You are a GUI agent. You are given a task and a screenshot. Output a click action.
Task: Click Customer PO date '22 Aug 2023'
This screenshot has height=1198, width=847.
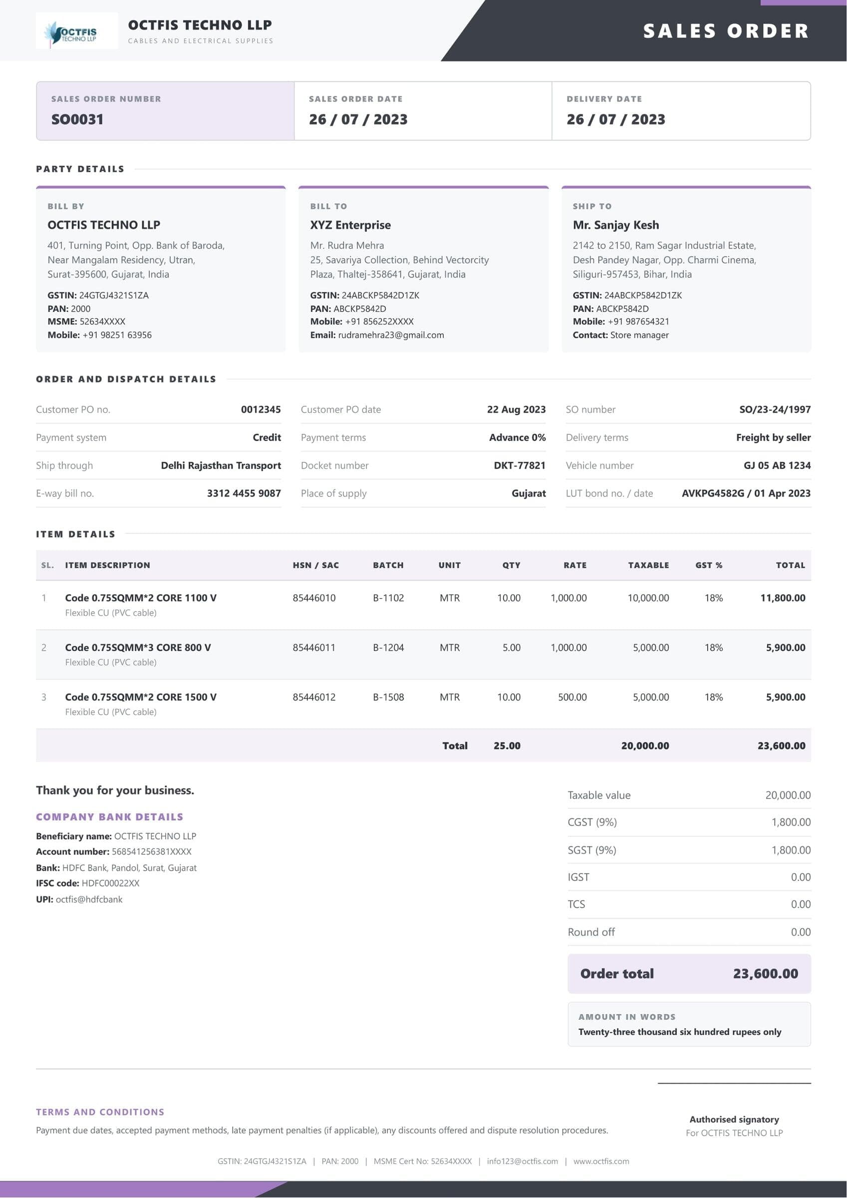coord(516,410)
